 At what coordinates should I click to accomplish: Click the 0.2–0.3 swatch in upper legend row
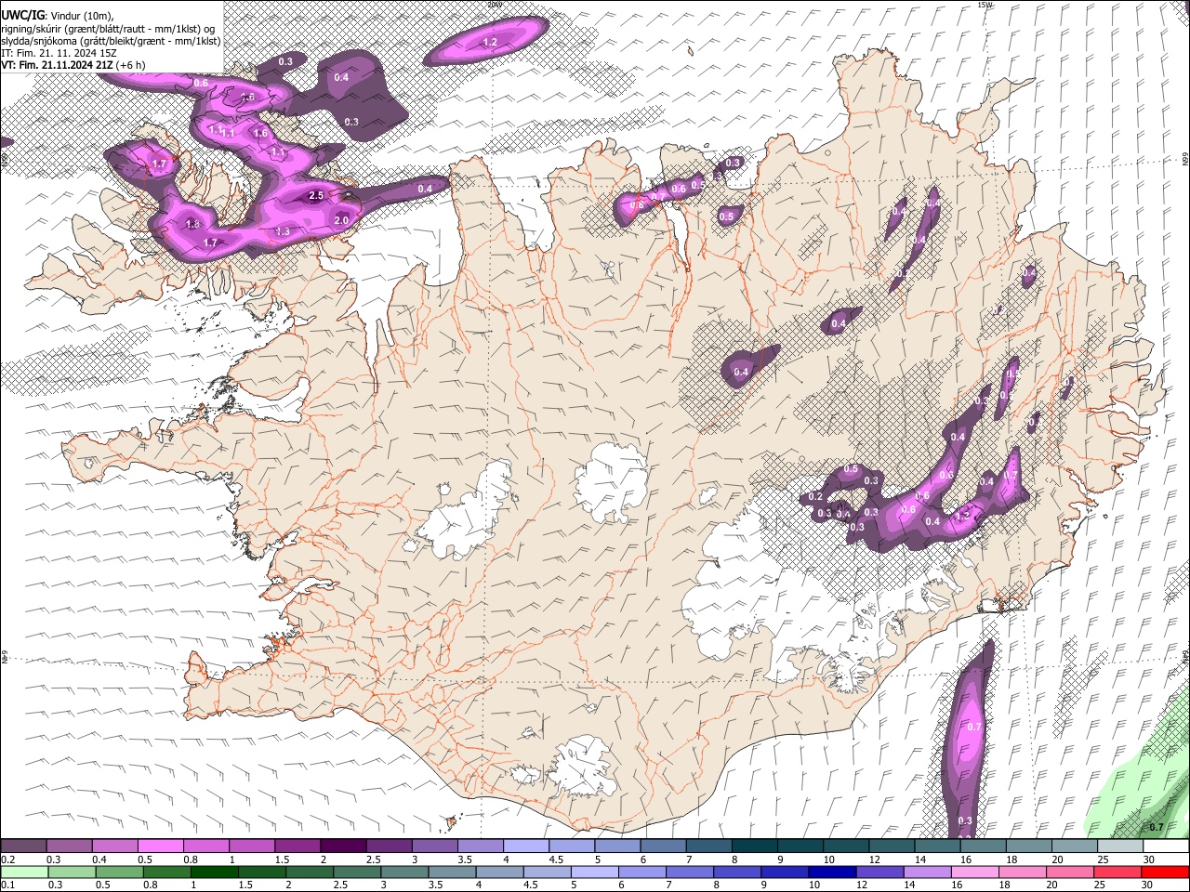pyautogui.click(x=24, y=846)
